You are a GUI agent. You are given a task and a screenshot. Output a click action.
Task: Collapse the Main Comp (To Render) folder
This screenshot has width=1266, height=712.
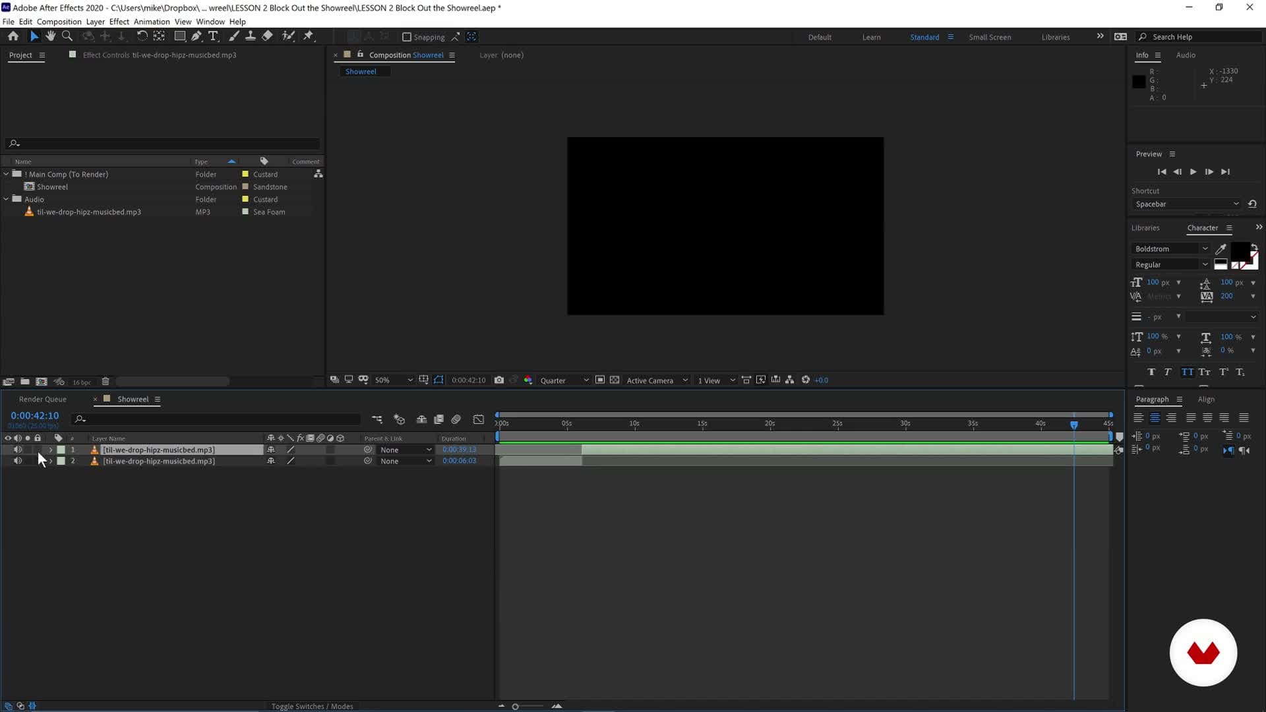tap(7, 174)
